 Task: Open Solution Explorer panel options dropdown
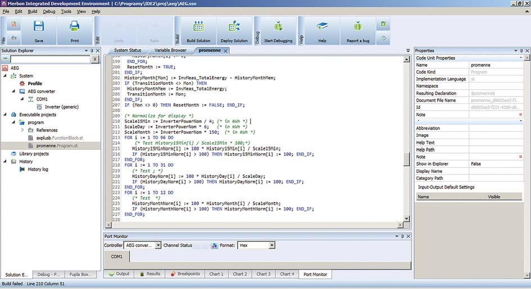pyautogui.click(x=86, y=51)
